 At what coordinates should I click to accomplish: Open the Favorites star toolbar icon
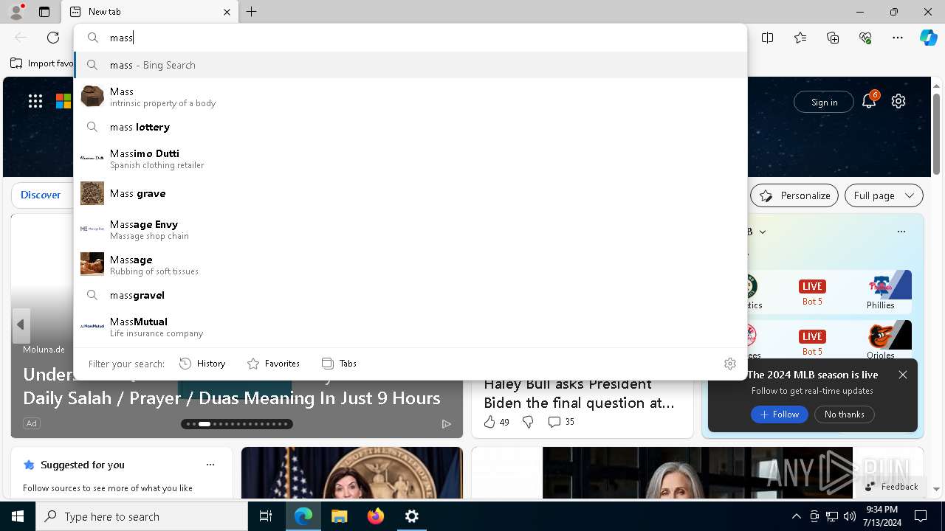pos(800,38)
